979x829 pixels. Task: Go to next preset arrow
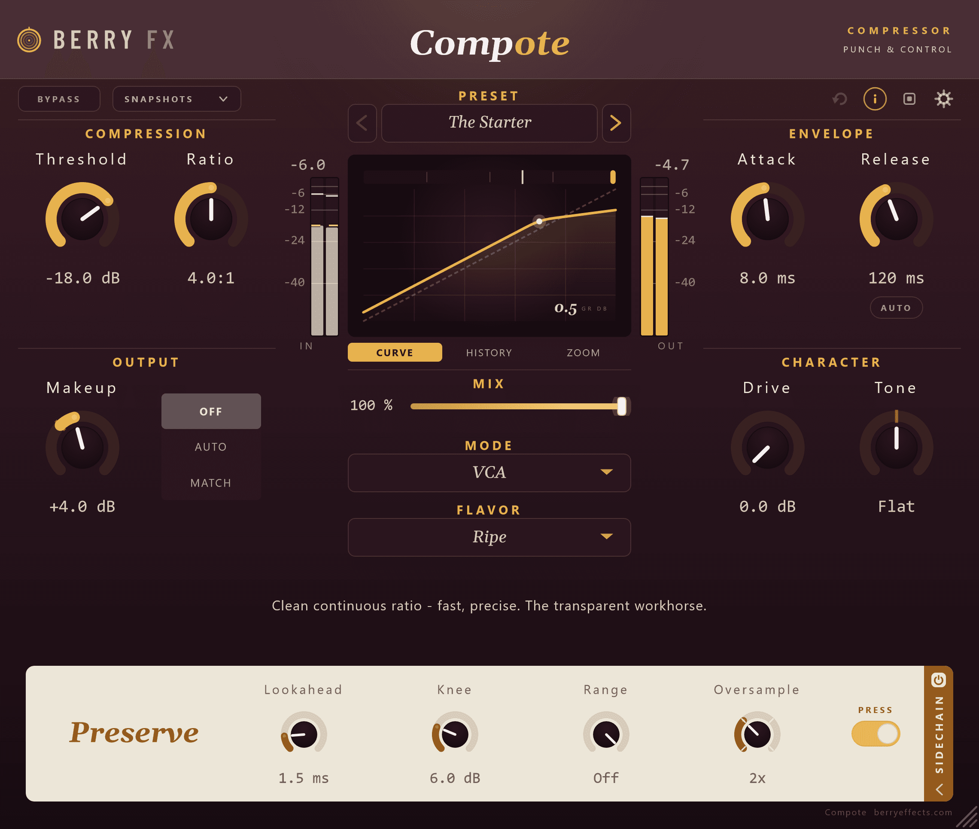click(616, 123)
